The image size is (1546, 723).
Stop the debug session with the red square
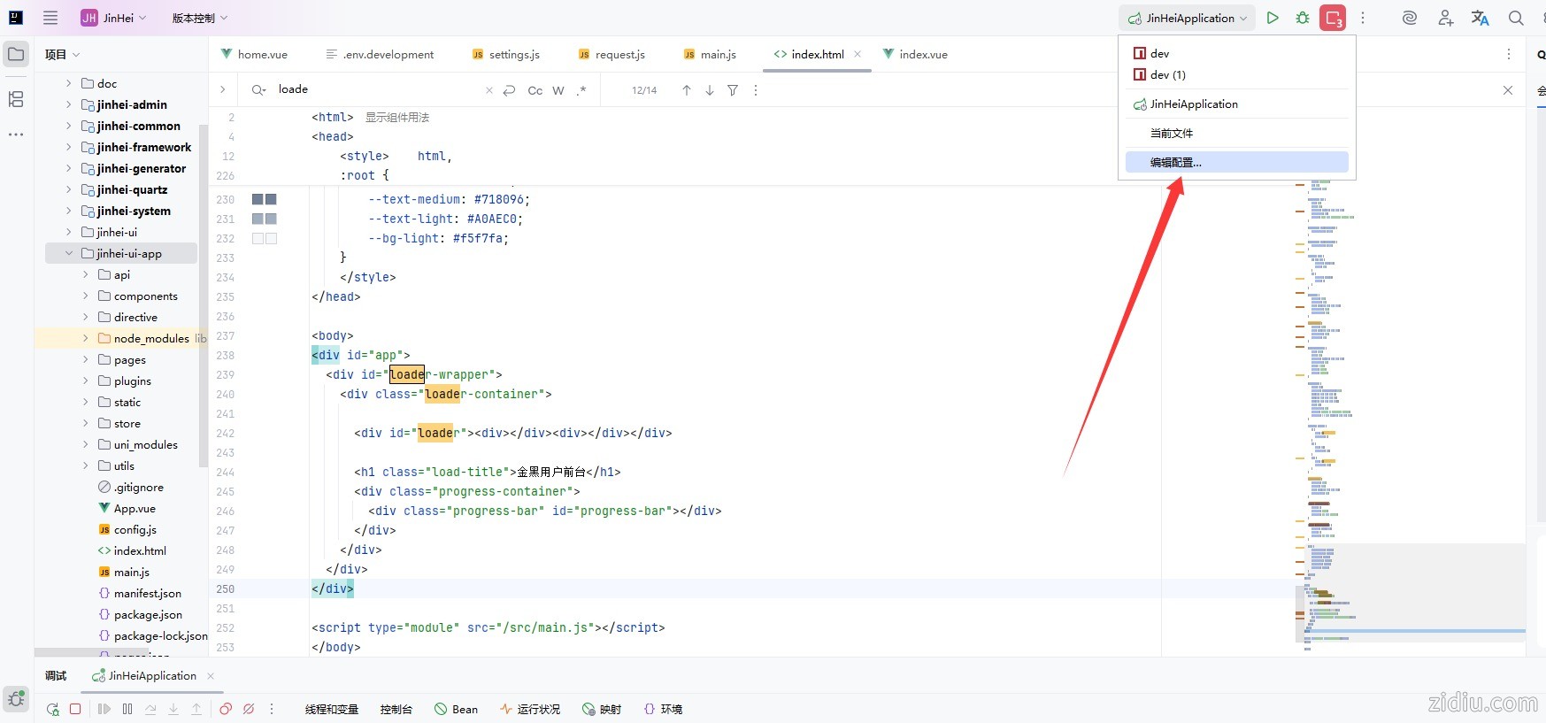[75, 709]
